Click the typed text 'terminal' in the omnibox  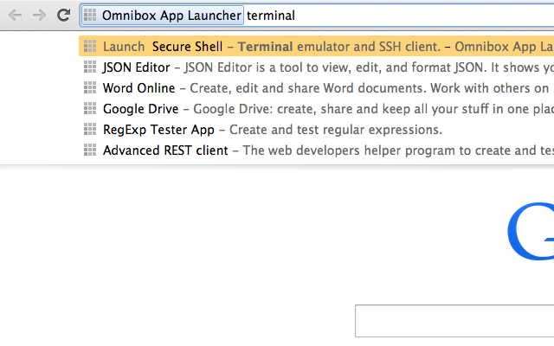[x=271, y=16]
